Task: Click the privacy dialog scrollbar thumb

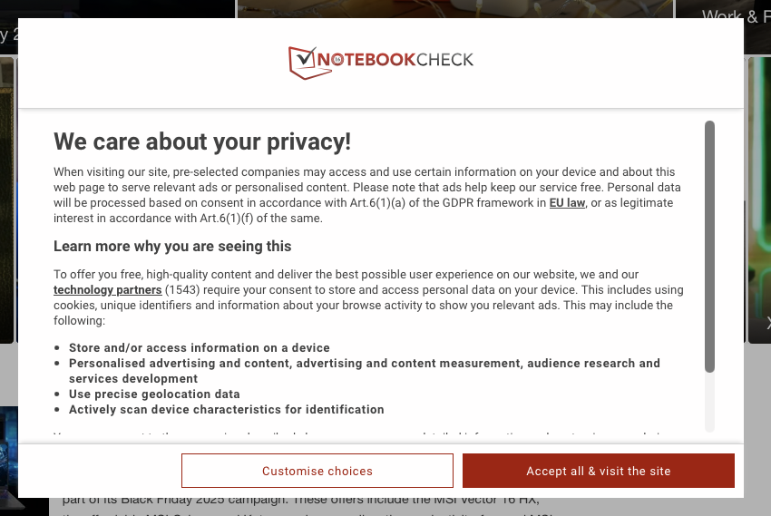Action: [x=709, y=245]
